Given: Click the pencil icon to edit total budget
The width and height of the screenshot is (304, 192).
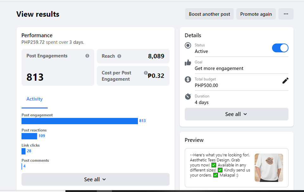Looking at the screenshot, I should [x=285, y=81].
